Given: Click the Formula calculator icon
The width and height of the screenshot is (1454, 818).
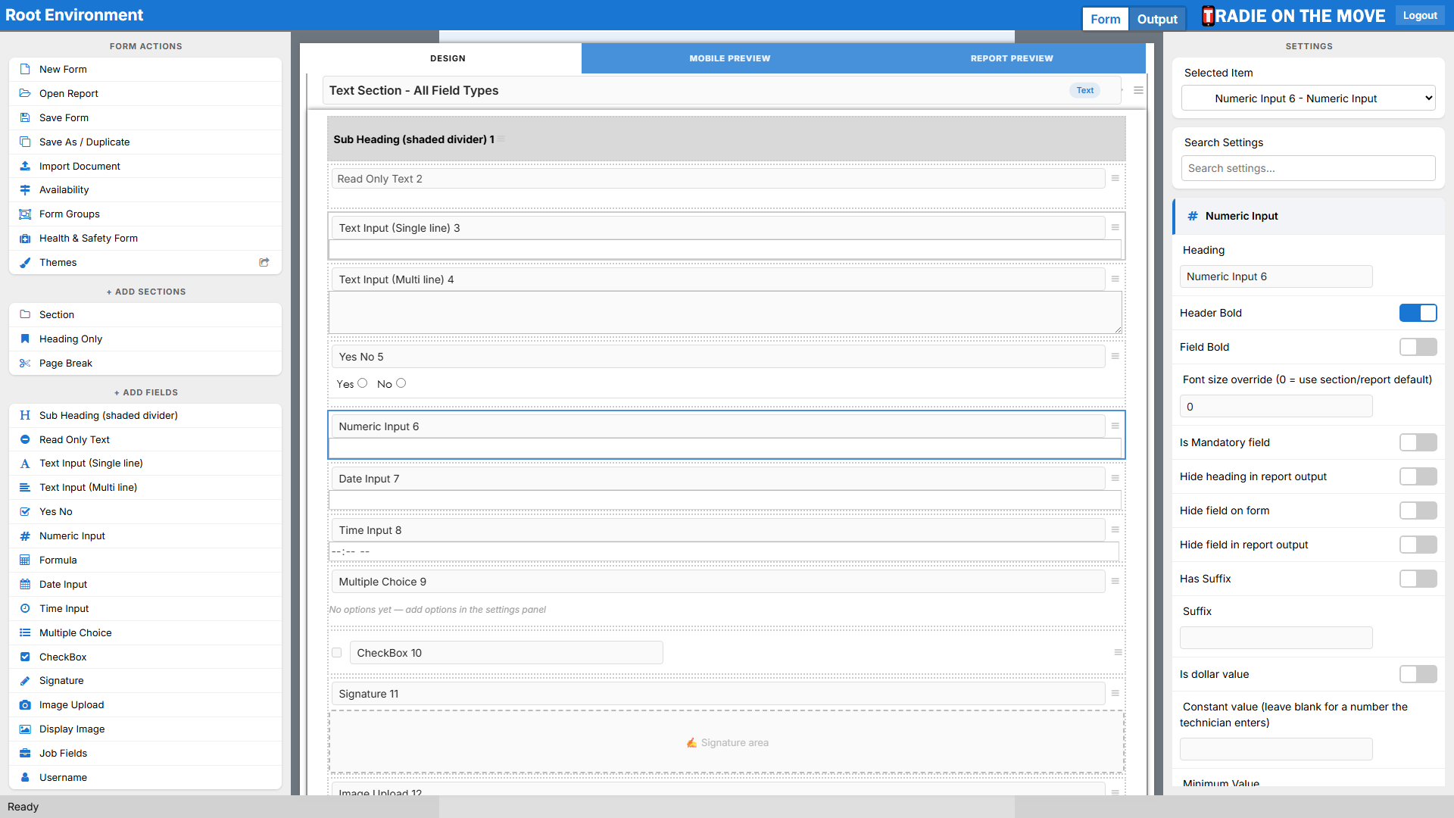Looking at the screenshot, I should [25, 560].
